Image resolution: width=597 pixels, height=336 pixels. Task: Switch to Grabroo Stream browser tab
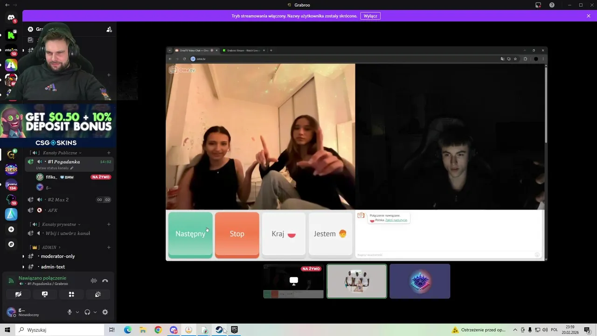[243, 50]
